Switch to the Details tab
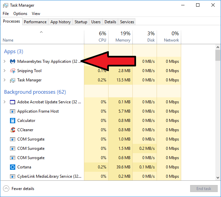This screenshot has width=221, height=197. point(110,22)
